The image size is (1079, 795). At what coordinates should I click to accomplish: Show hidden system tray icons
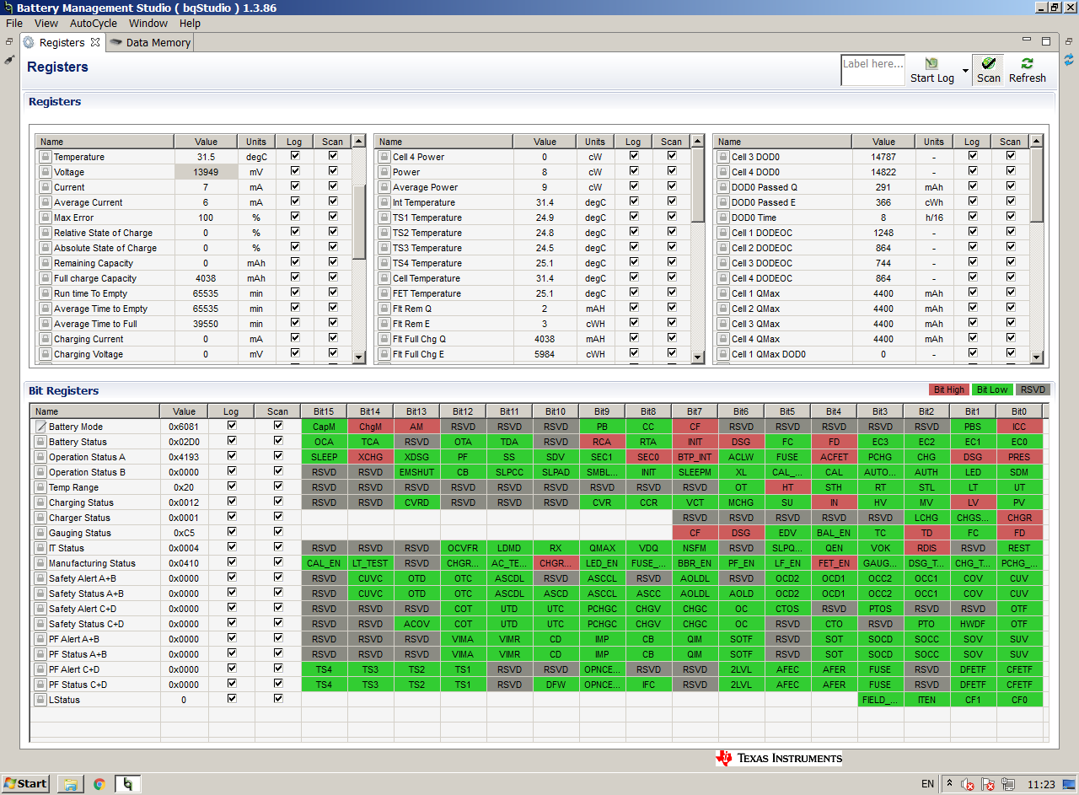948,784
